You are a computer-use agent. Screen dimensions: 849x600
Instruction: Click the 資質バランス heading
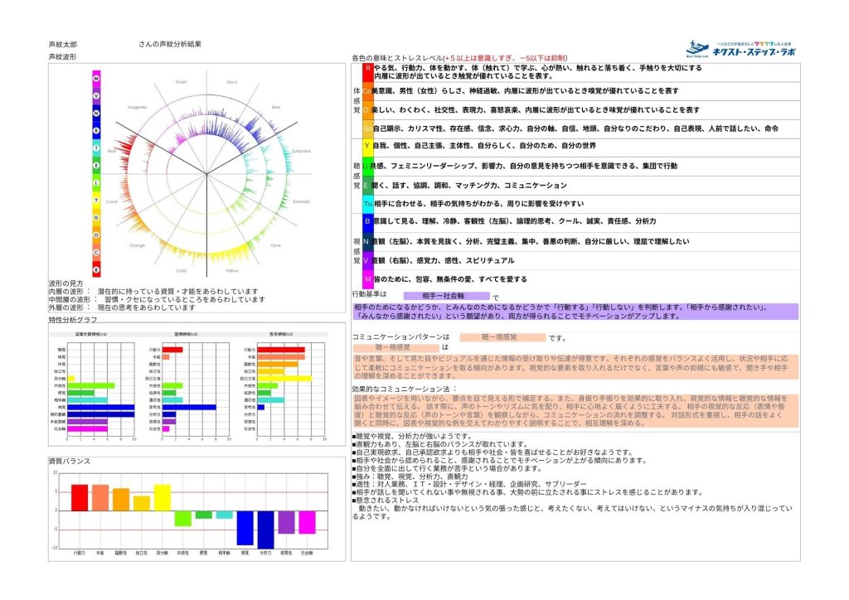(70, 462)
